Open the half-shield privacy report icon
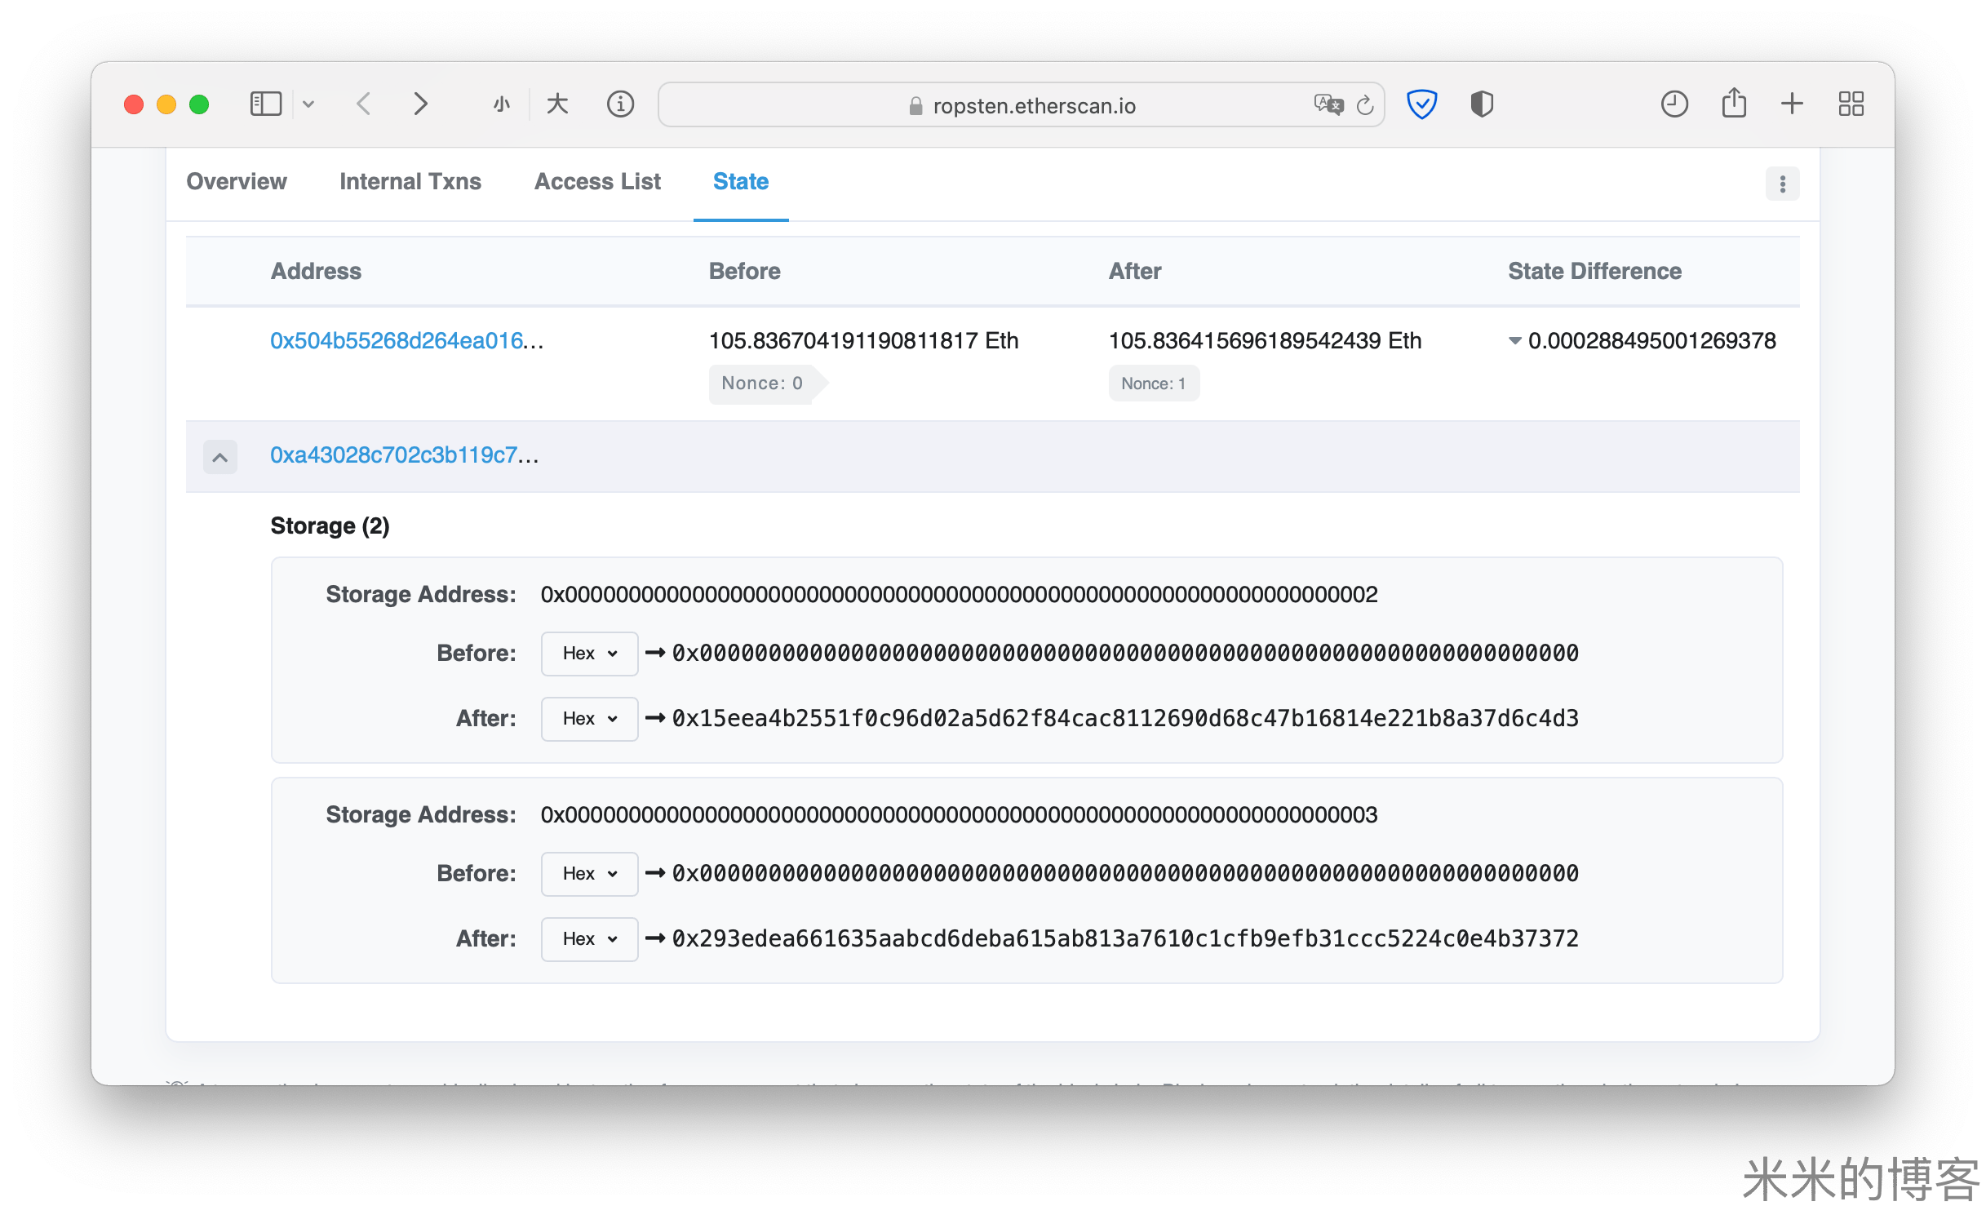The height and width of the screenshot is (1206, 1986). click(1482, 104)
